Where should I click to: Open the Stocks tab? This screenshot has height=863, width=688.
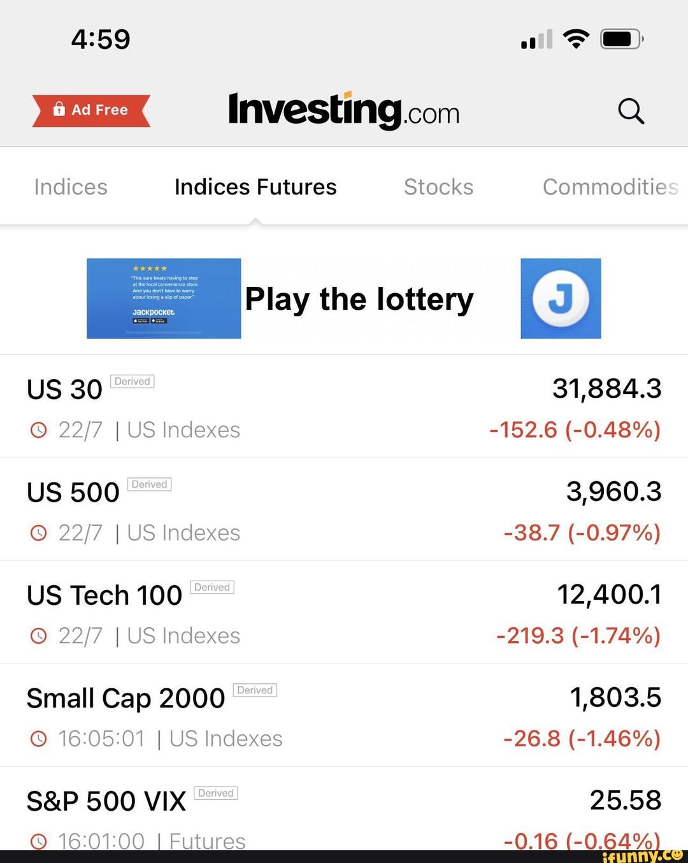[x=438, y=187]
